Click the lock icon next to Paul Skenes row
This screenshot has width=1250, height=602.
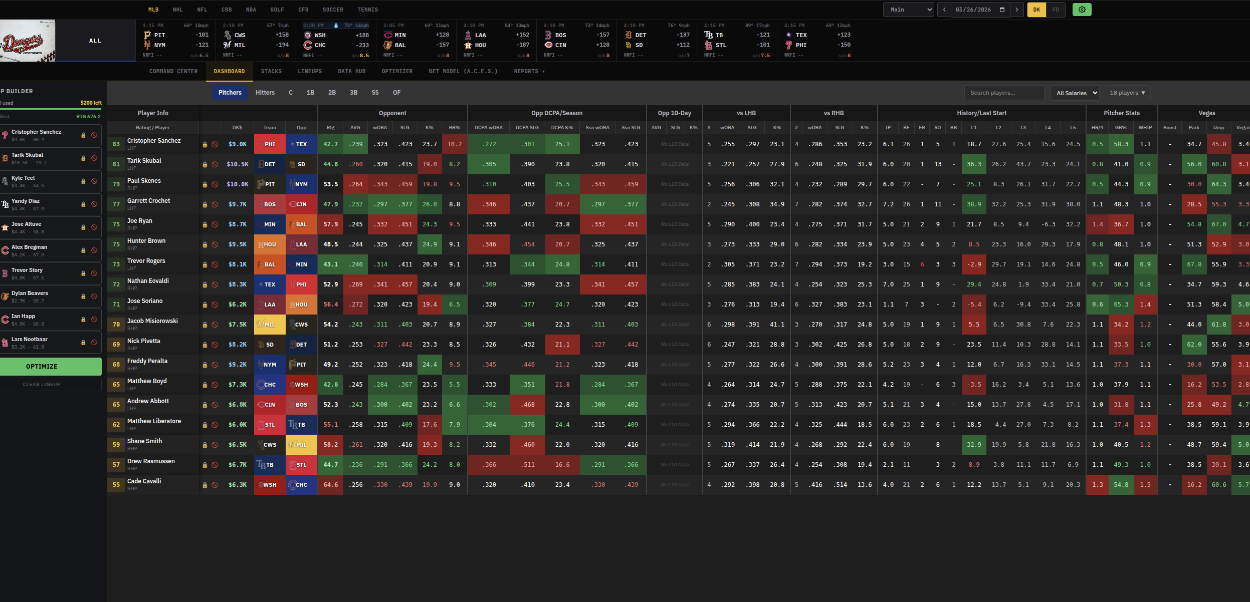pos(205,184)
